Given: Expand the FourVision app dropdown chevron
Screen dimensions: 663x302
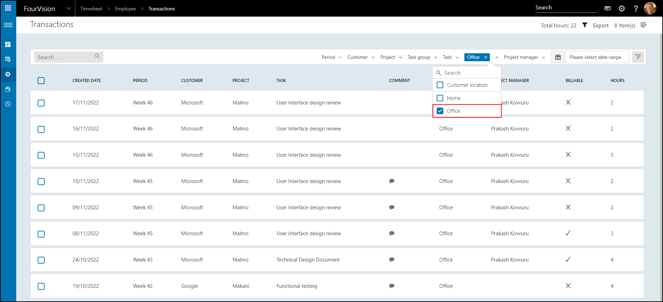Looking at the screenshot, I should 68,8.
